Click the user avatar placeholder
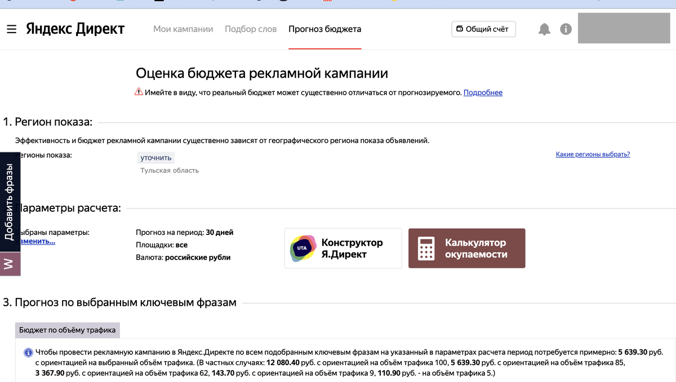The width and height of the screenshot is (676, 382). [624, 28]
